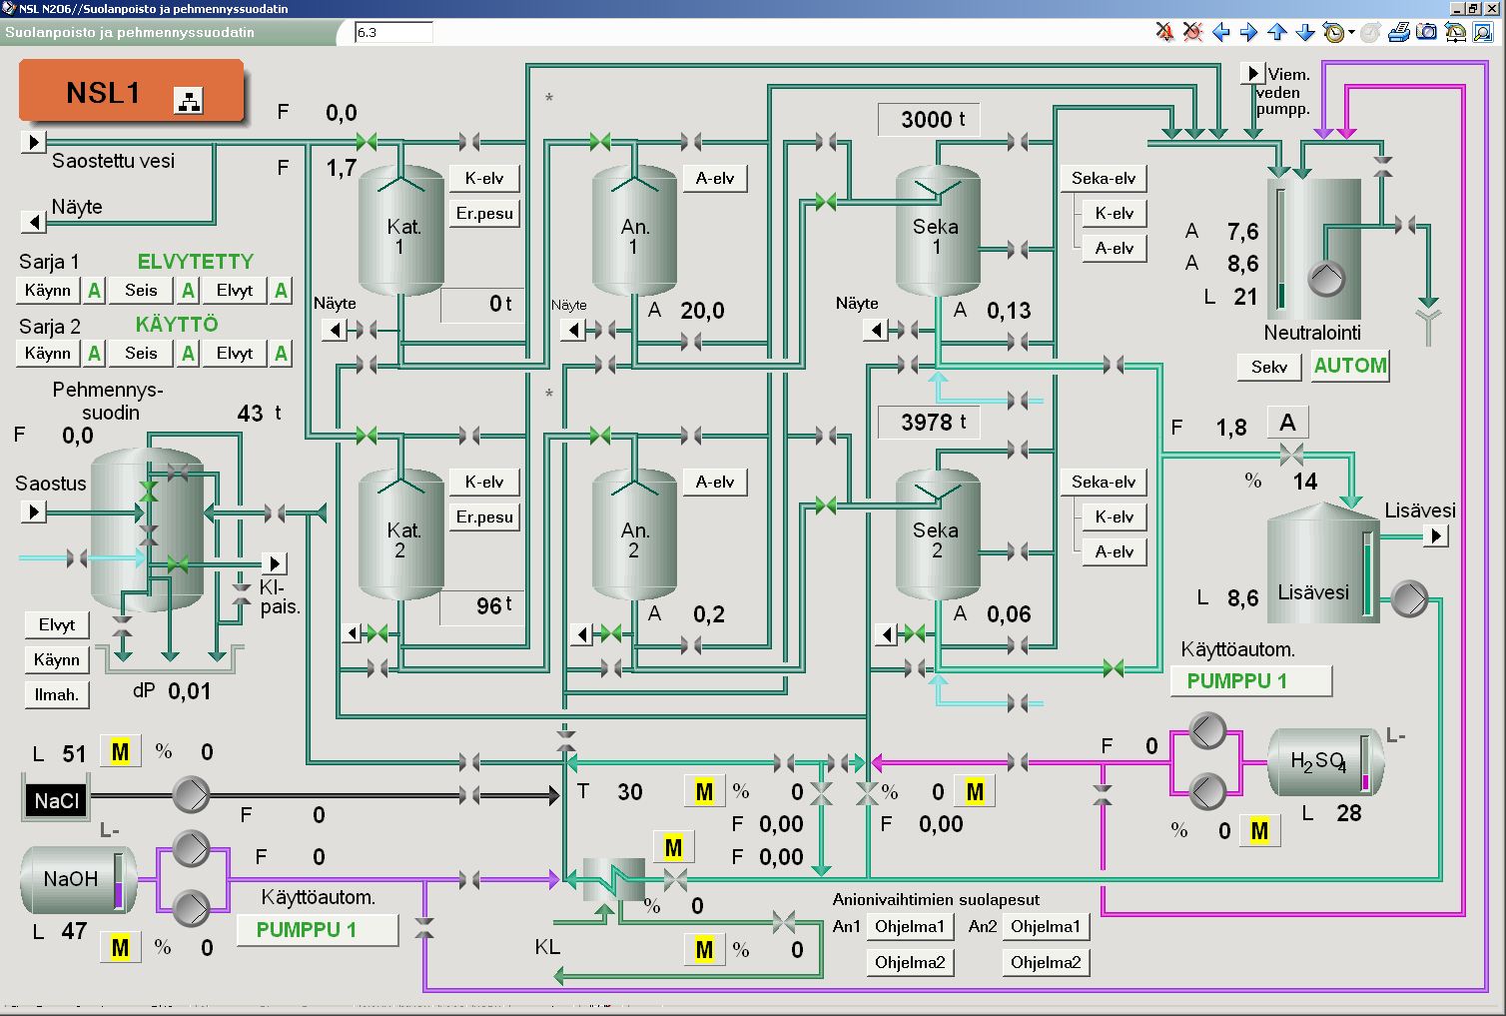Click the display number field showing 6.3
1506x1016 pixels.
[393, 32]
